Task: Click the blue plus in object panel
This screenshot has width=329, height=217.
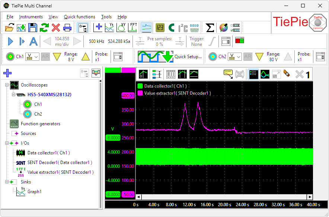Action: point(7,73)
